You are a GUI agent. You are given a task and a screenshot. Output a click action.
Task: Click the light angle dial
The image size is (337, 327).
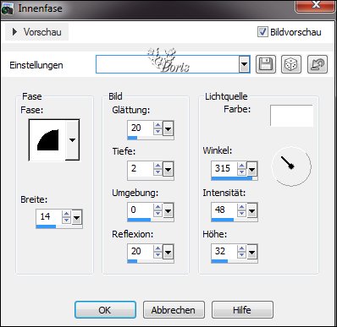coord(291,166)
